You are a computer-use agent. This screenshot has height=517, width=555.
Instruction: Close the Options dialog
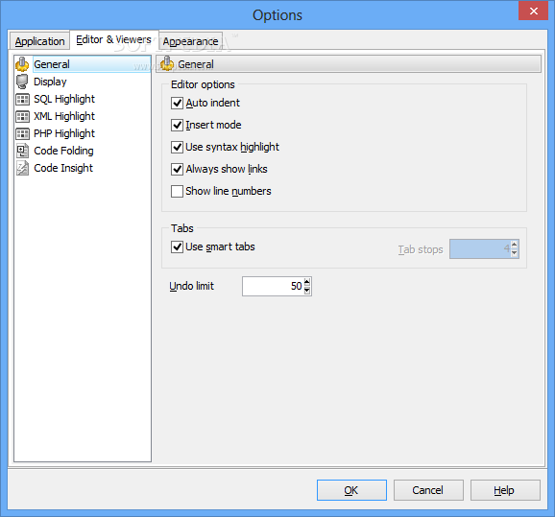[534, 11]
